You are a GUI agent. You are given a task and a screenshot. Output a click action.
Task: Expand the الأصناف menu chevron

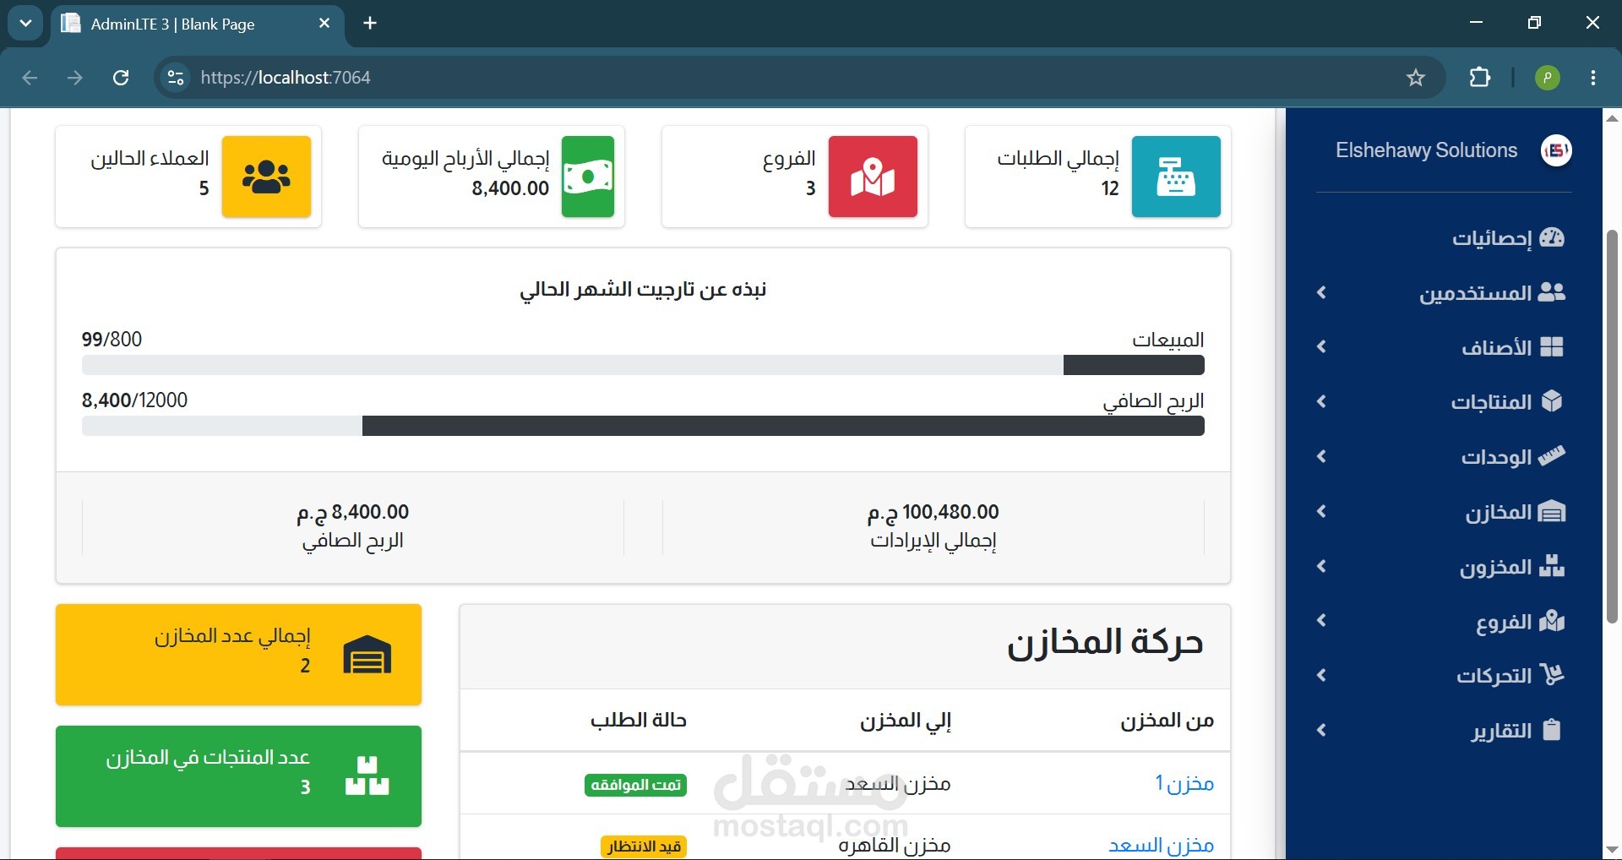tap(1322, 347)
